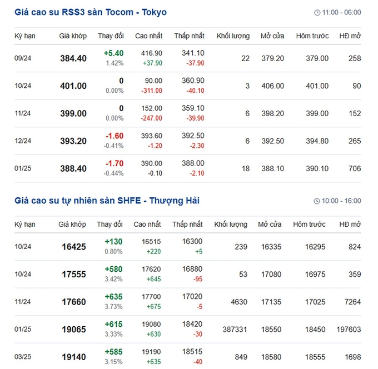Click the 387331 volume for 01/25
378x369 pixels.
click(235, 329)
